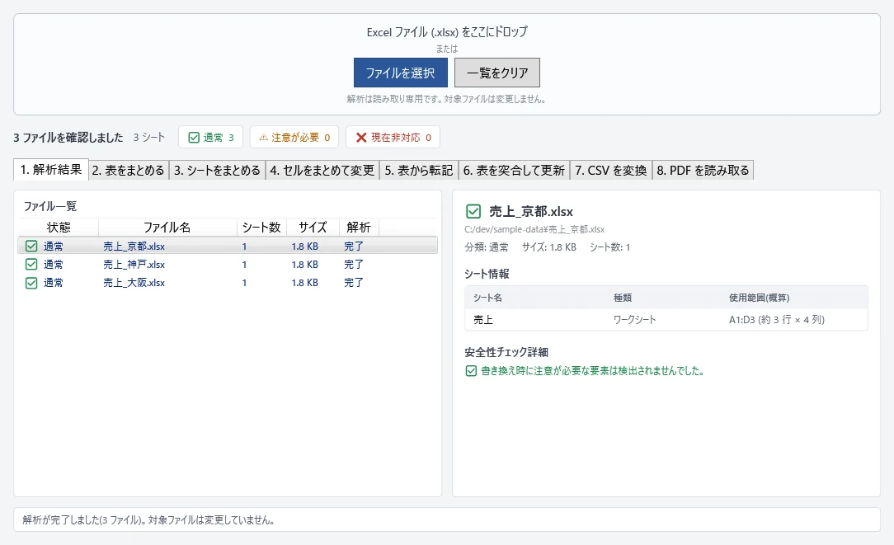Click the シート数: 1 text in details
894x545 pixels.
pos(609,247)
